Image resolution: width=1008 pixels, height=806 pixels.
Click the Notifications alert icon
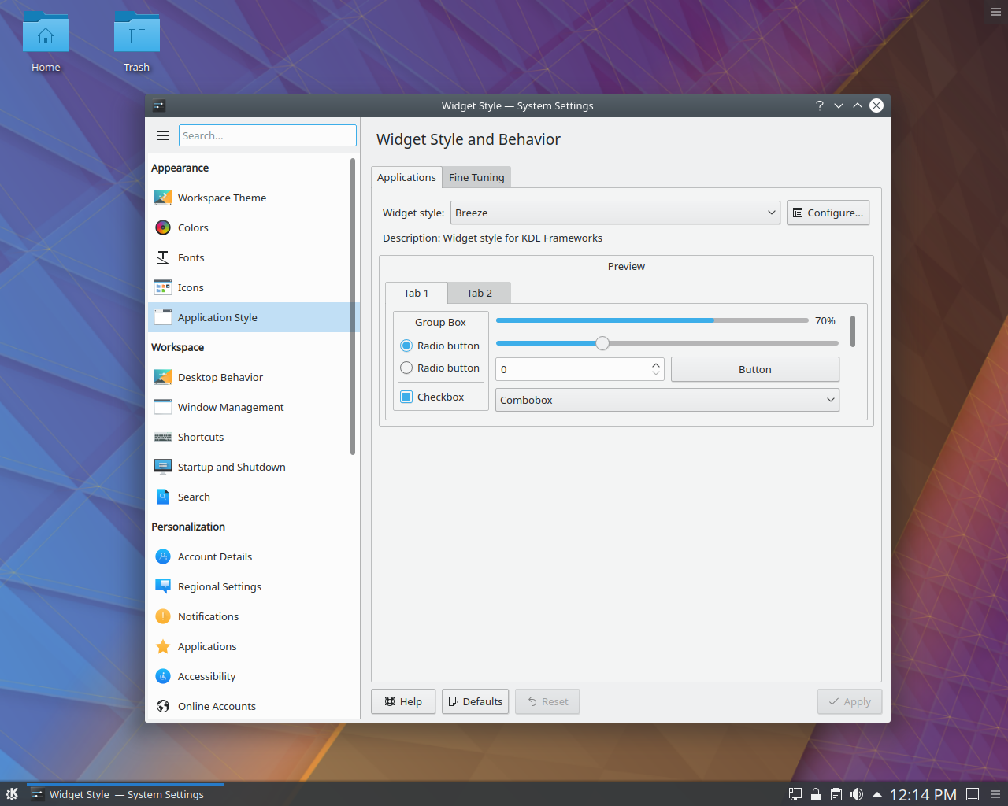point(163,616)
